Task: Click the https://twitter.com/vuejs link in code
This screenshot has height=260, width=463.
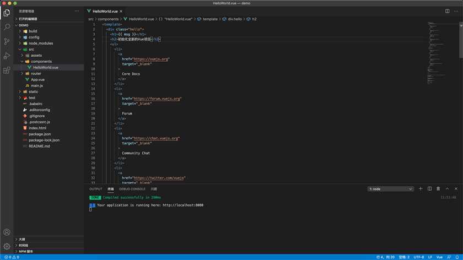Action: pos(159,178)
